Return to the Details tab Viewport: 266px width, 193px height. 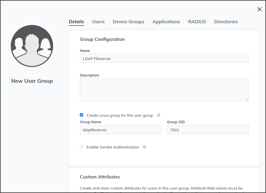(76, 22)
